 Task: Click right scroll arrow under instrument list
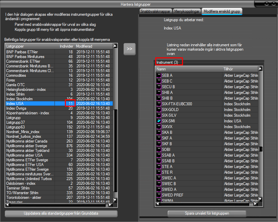(255, 204)
